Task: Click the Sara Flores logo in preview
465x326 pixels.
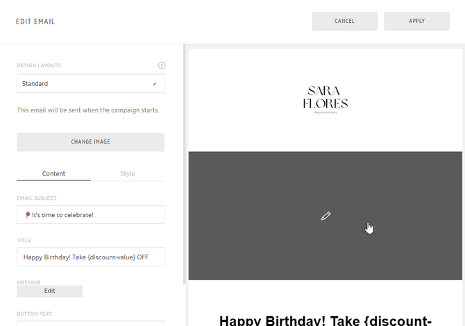Action: [x=325, y=100]
